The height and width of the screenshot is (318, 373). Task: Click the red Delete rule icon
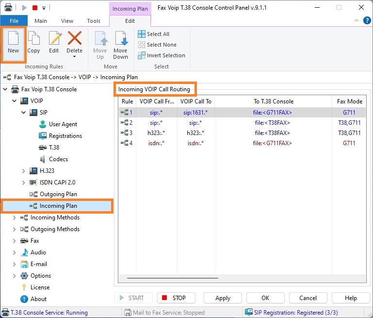pyautogui.click(x=75, y=38)
